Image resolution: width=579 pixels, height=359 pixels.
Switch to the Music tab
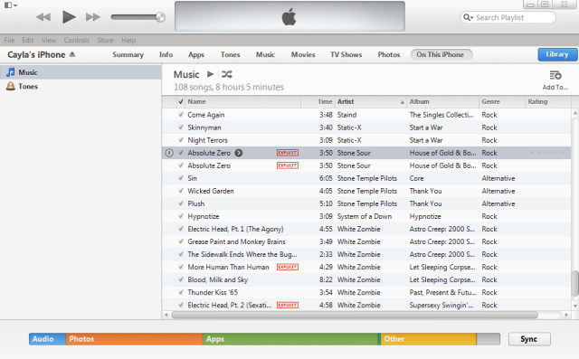tap(265, 54)
